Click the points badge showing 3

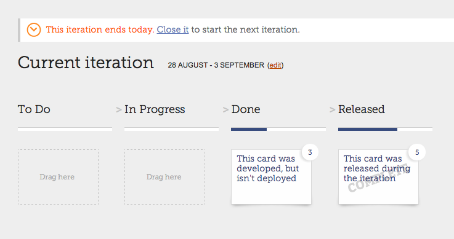310,152
